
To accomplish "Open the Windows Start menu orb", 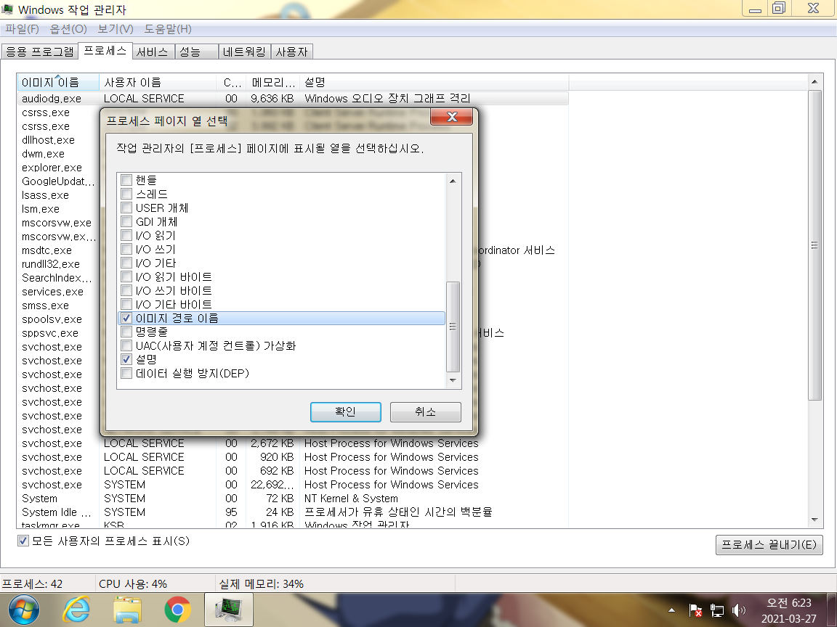I will [23, 610].
